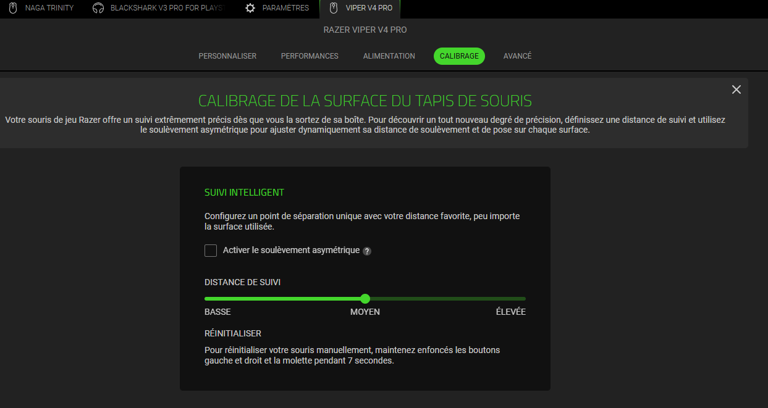
Task: Click the Paramètres gear icon
Action: click(250, 8)
